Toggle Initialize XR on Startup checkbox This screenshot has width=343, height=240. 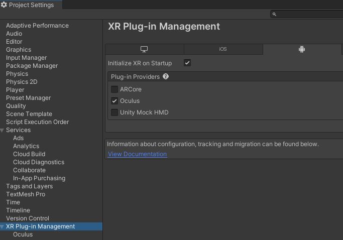(x=187, y=63)
